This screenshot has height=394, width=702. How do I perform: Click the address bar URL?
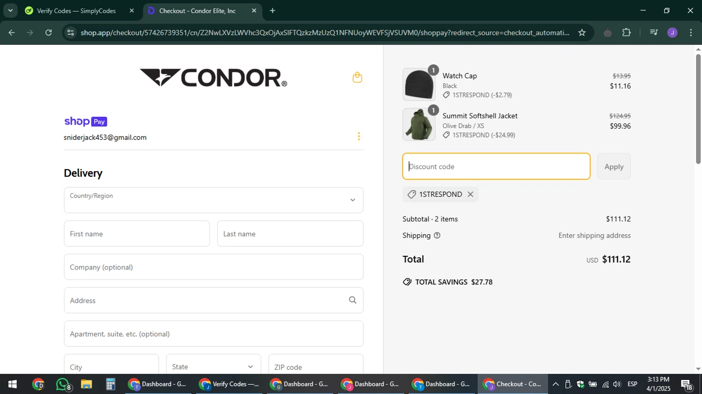point(325,33)
